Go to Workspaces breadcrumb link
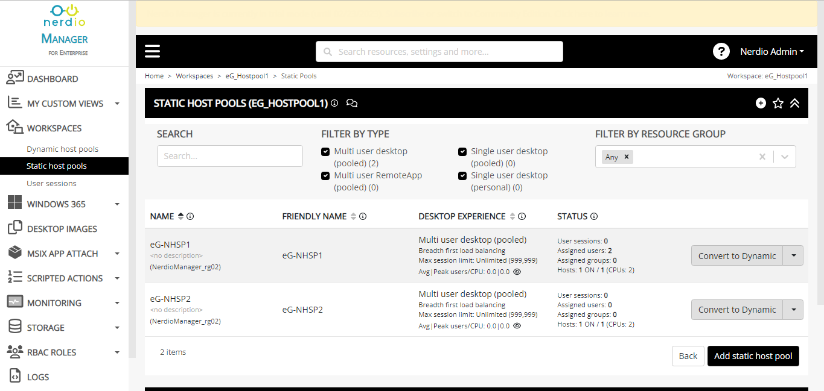 point(194,76)
